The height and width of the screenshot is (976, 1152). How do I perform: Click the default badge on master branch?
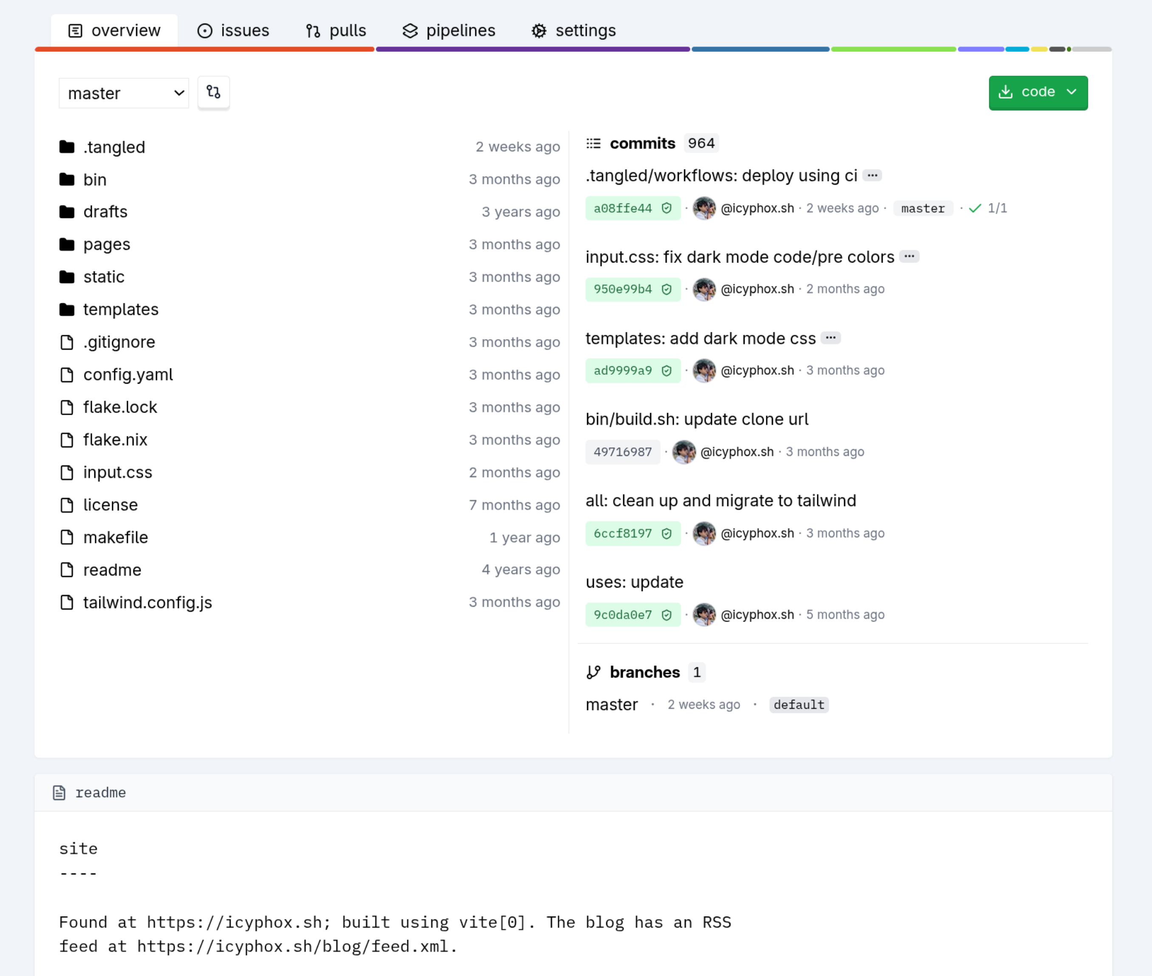799,705
